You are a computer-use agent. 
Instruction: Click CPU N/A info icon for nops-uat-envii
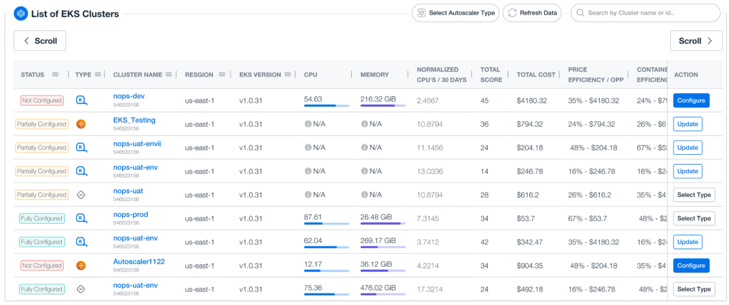click(x=308, y=148)
